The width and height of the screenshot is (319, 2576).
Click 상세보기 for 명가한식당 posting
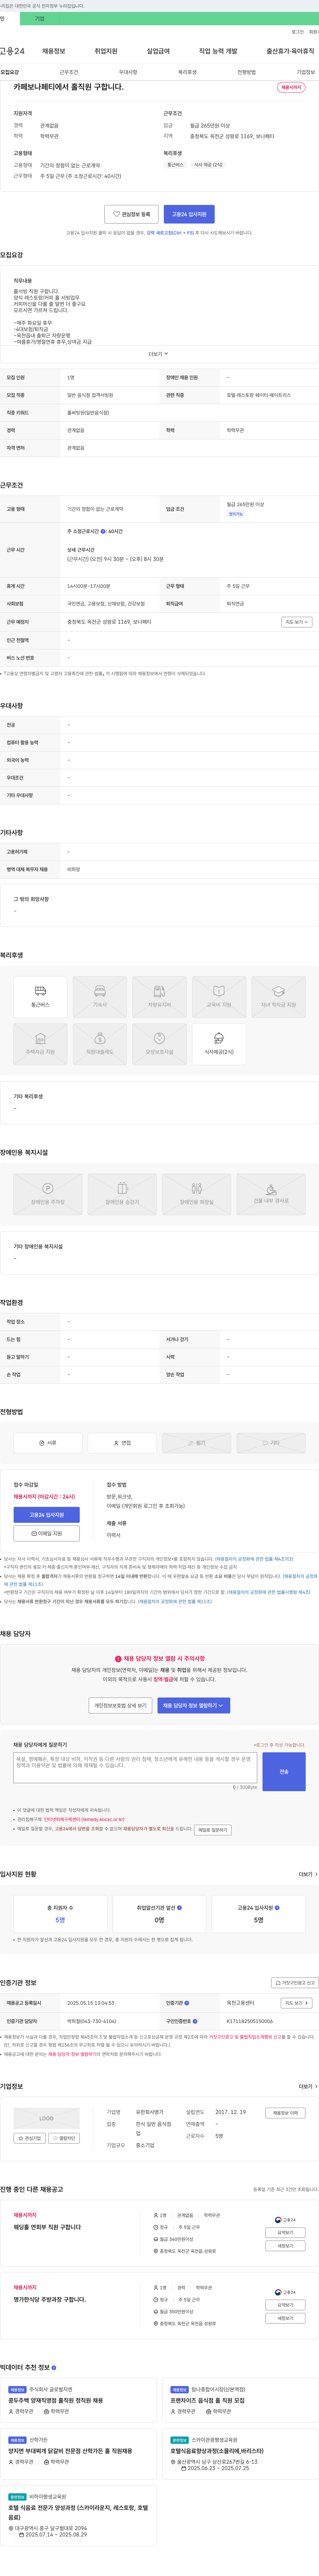[285, 2305]
